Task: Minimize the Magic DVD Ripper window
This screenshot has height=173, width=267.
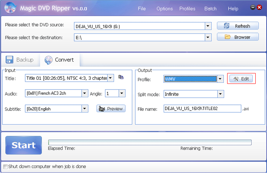Action: click(x=253, y=7)
